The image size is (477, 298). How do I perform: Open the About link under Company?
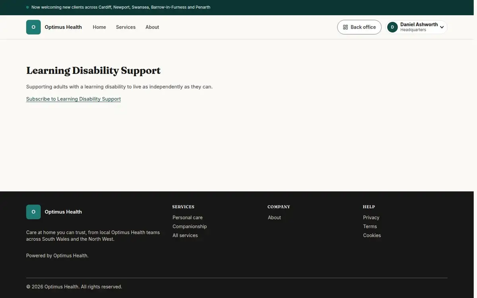click(x=274, y=217)
